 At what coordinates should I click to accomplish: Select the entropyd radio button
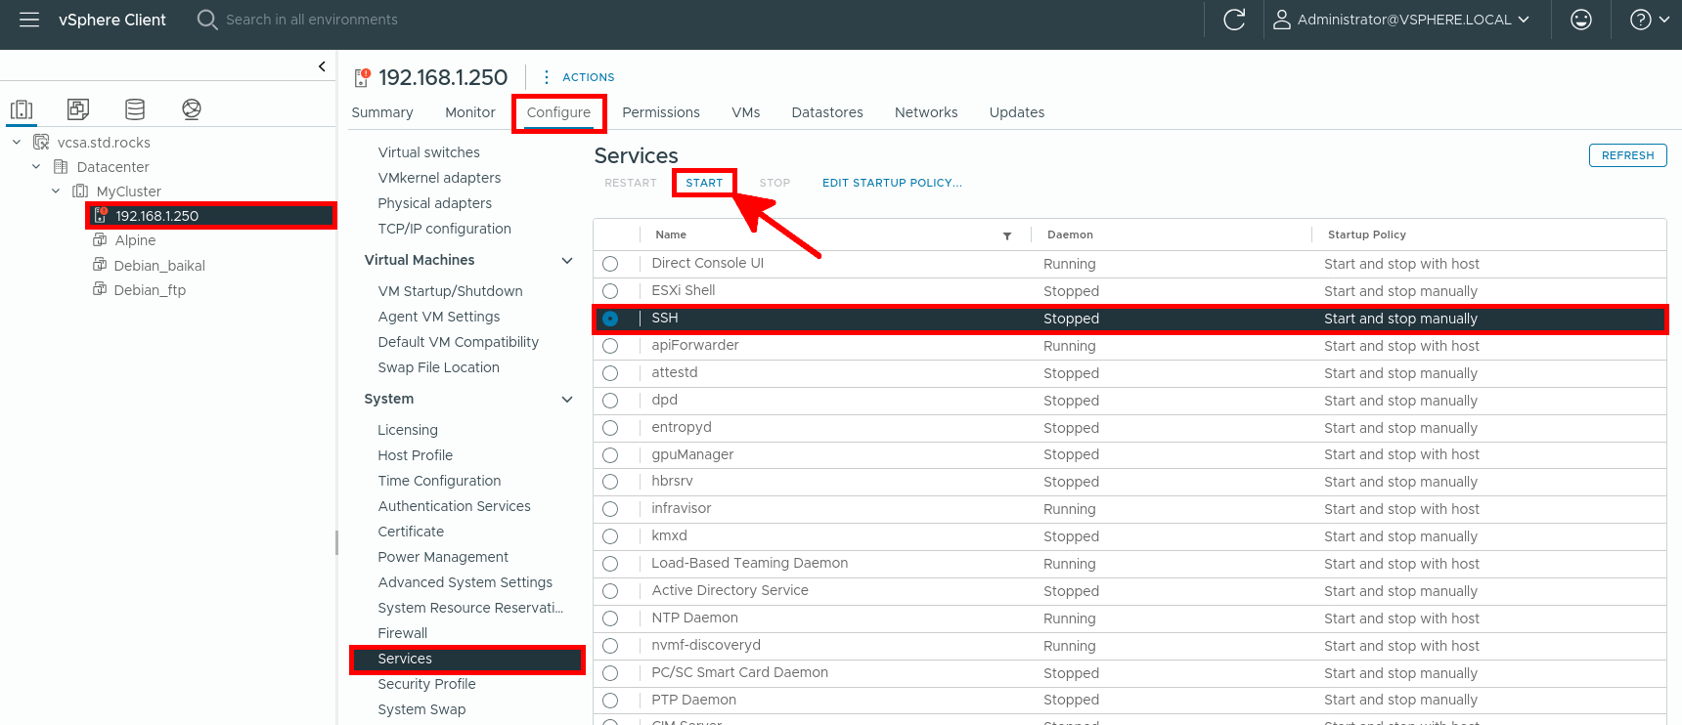[x=610, y=428]
